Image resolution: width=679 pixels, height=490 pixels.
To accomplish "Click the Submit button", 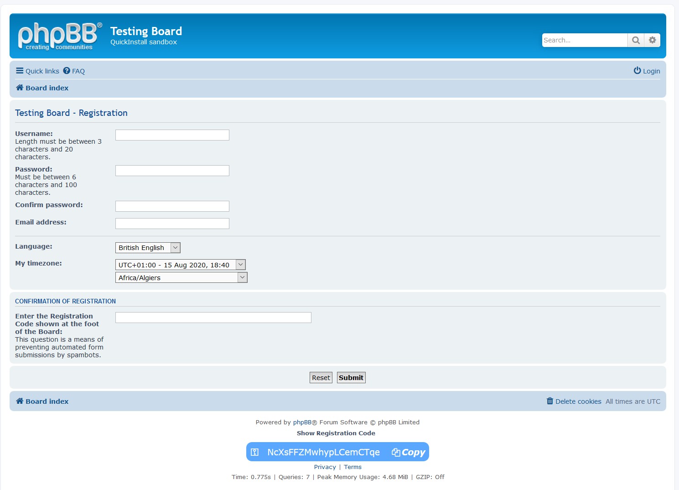I will click(x=351, y=378).
